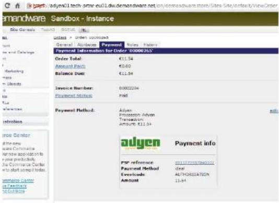279x203 pixels.
Task: Click the Commerce Center heading in sidebar
Action: [x=16, y=135]
